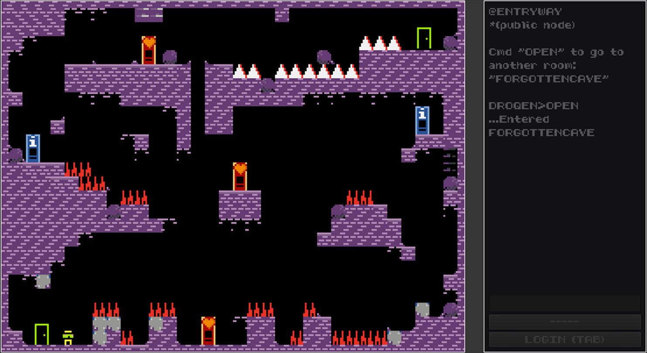Click the red spikes on right stepped platform
The height and width of the screenshot is (353, 647).
(x=360, y=198)
